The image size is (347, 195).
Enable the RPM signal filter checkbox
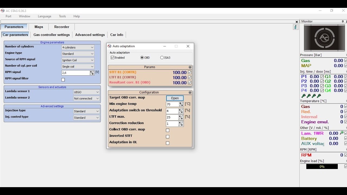pos(63,80)
